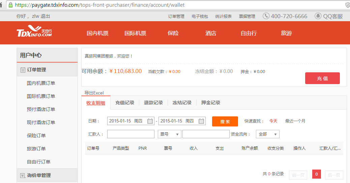Switch to 押金记录 tab

point(210,103)
